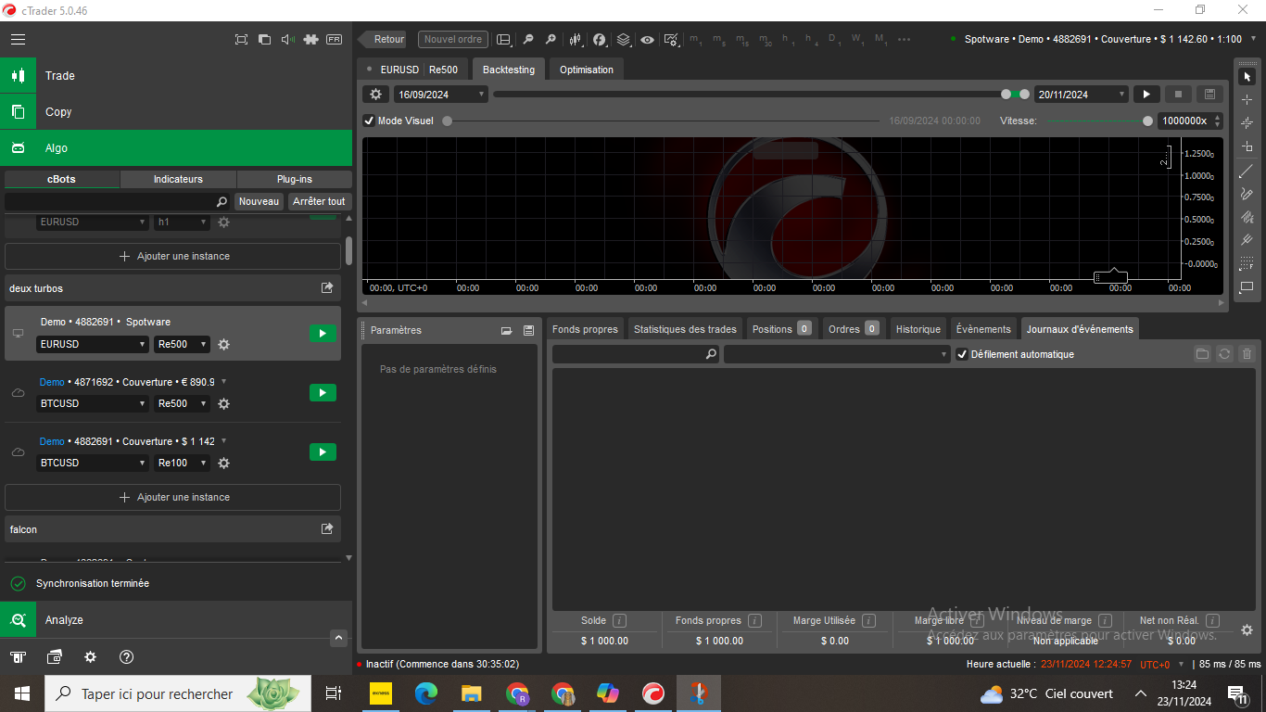Viewport: 1266px width, 712px height.
Task: Open Re100 timeframe dropdown of BTCUSD instance
Action: [183, 463]
